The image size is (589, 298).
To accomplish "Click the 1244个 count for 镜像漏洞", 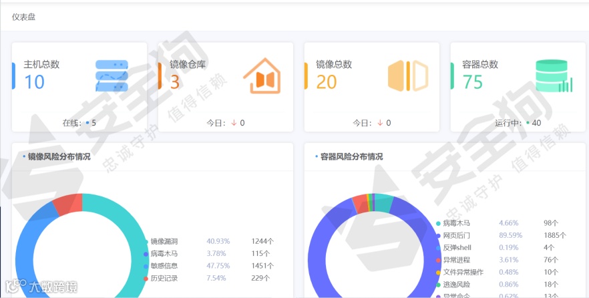I will [x=262, y=241].
